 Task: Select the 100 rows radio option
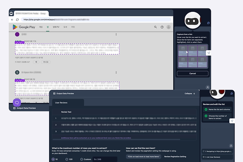pyautogui.click(x=67, y=159)
